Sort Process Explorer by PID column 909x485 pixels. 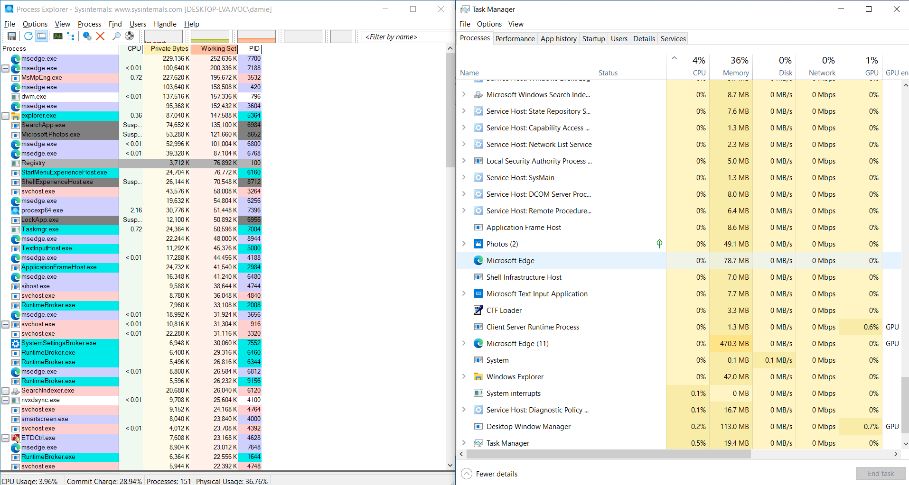tap(250, 48)
